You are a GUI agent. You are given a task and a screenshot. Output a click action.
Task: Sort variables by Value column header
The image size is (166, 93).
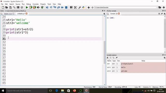143,61
